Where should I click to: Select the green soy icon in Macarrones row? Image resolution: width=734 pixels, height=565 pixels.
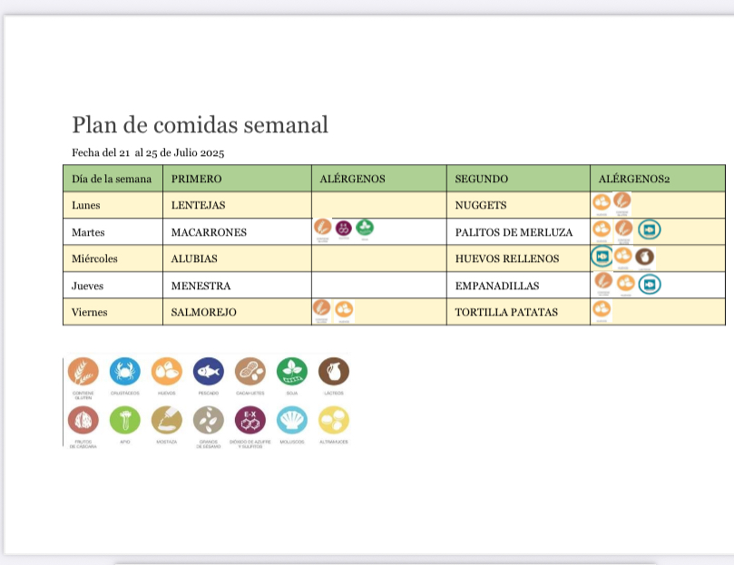(364, 229)
